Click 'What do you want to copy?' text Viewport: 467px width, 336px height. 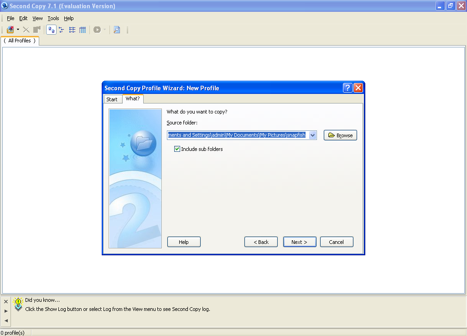click(197, 112)
